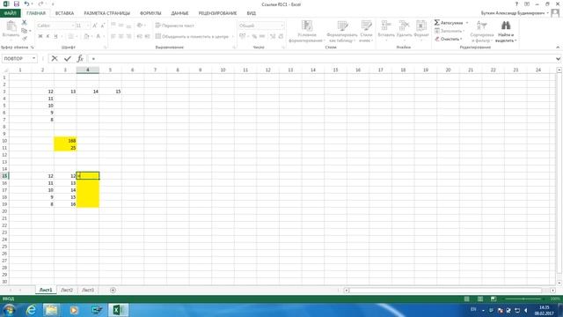The image size is (563, 317).
Task: Click the Find & Select binoculars icon
Action: pos(506,26)
